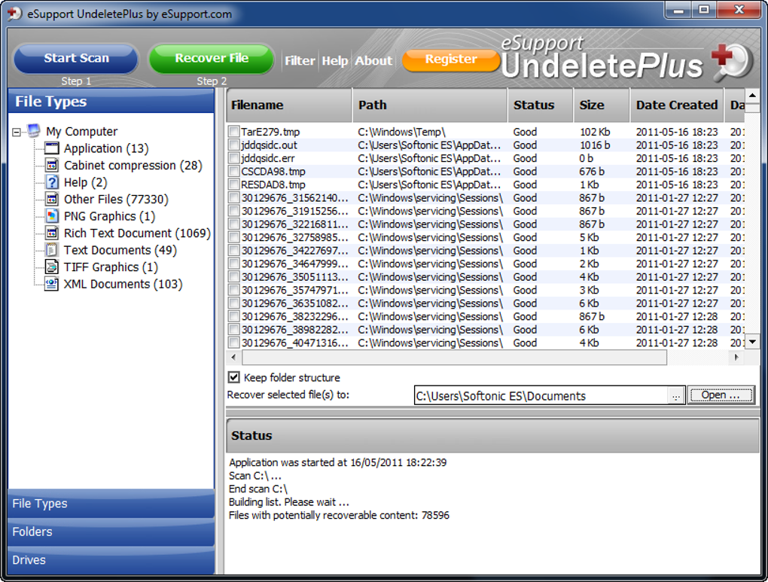Image resolution: width=768 pixels, height=582 pixels.
Task: Check the CSCDA98.tmp file checkbox
Action: tap(234, 172)
